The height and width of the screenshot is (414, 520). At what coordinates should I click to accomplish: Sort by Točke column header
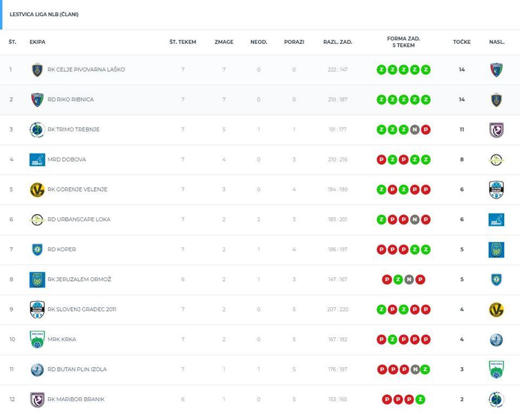point(461,42)
